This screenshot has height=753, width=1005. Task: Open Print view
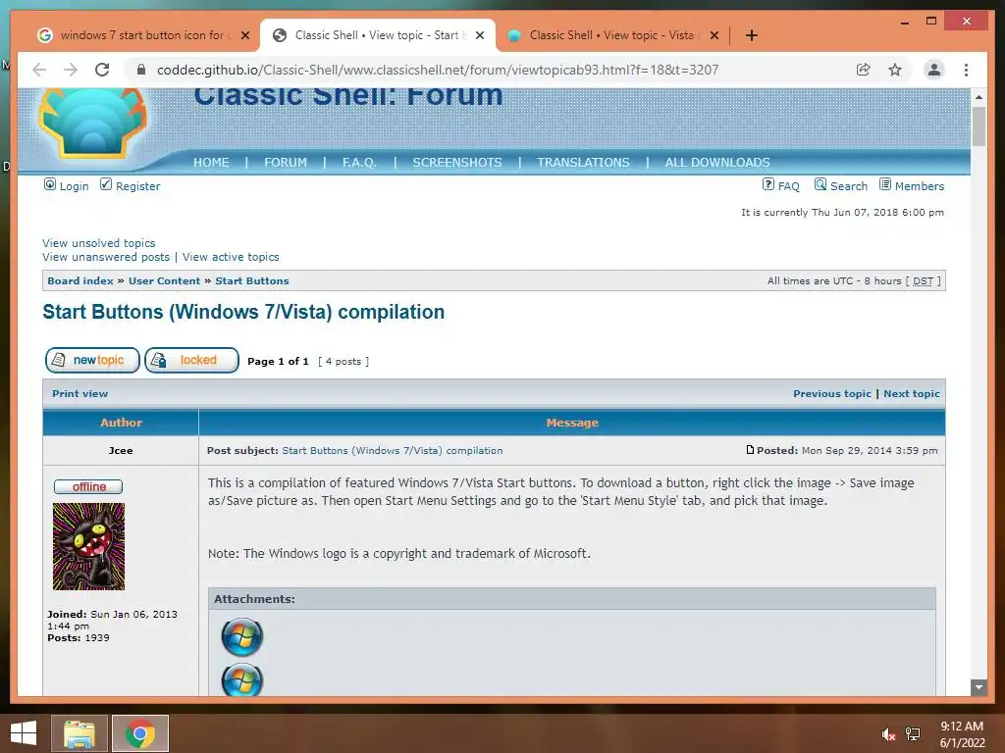80,394
